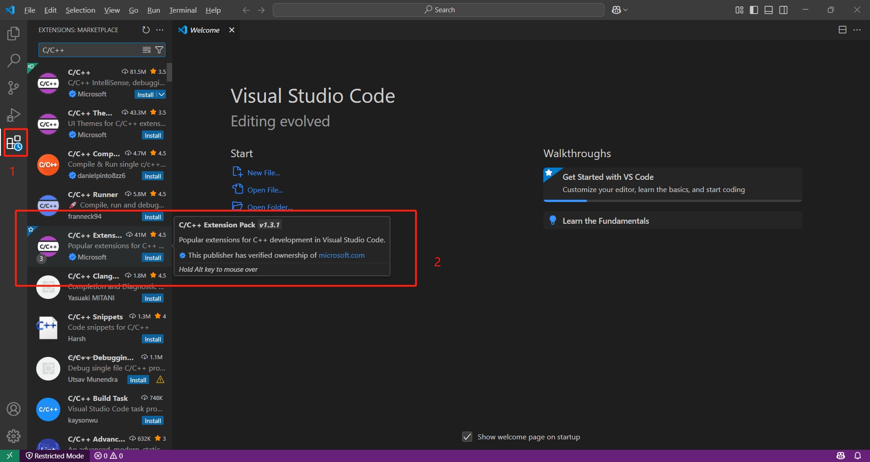Viewport: 870px width, 462px height.
Task: Open problems errors and warnings indicator
Action: (x=109, y=456)
